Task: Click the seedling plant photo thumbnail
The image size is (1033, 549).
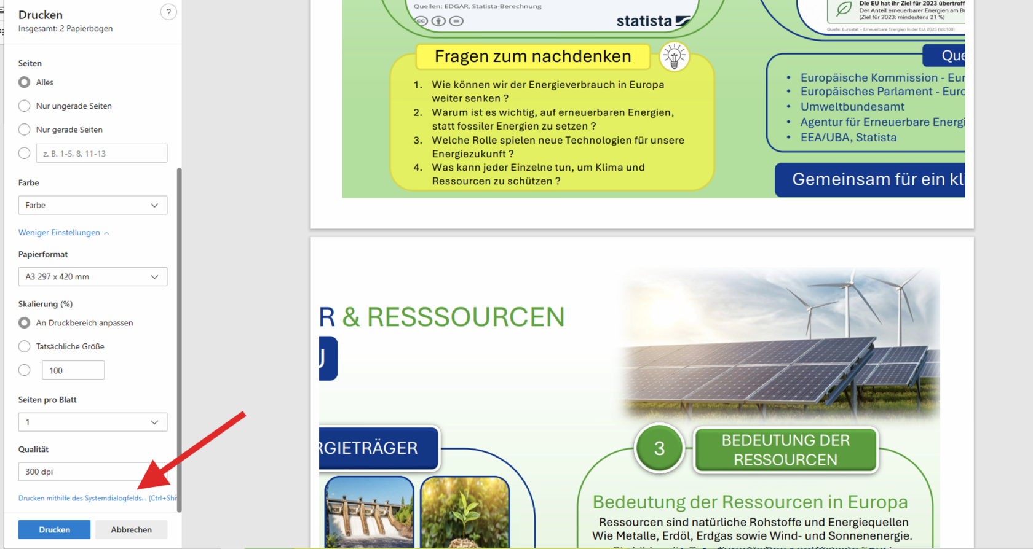Action: pyautogui.click(x=465, y=512)
